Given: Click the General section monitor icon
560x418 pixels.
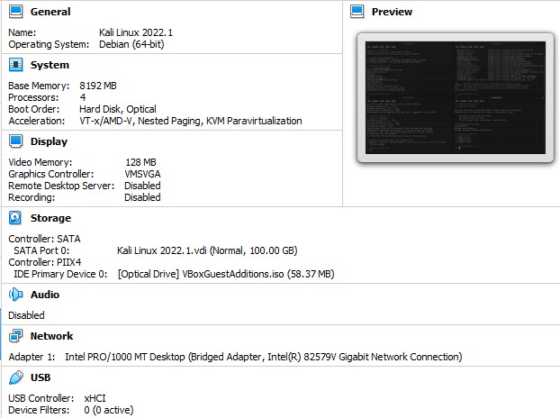Looking at the screenshot, I should (x=15, y=13).
